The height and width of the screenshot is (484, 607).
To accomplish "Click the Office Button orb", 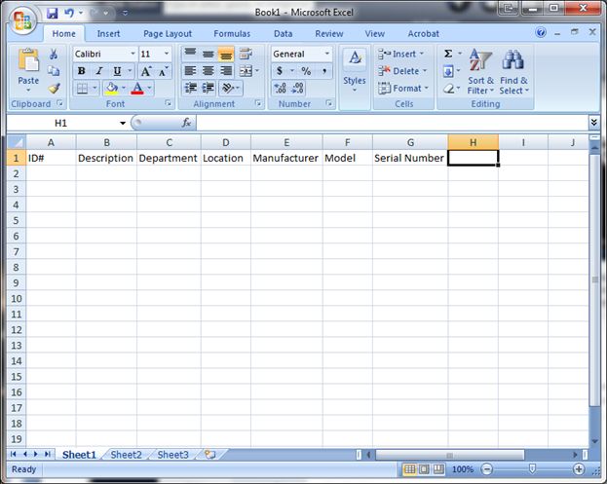I will pos(22,20).
